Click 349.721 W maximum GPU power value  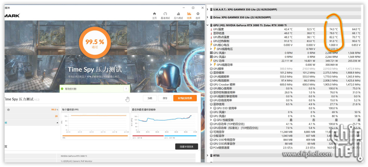[x=332, y=61]
